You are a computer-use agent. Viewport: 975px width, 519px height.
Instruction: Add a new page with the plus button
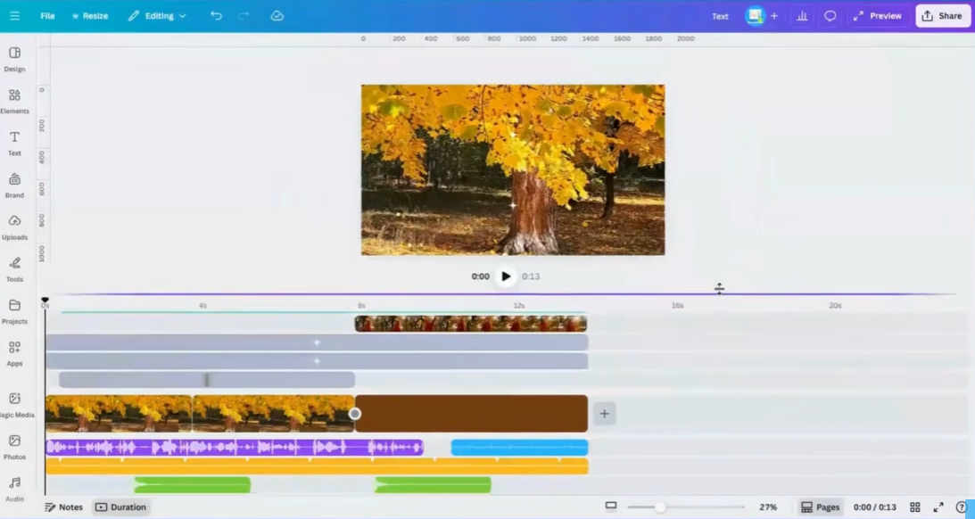pyautogui.click(x=605, y=414)
